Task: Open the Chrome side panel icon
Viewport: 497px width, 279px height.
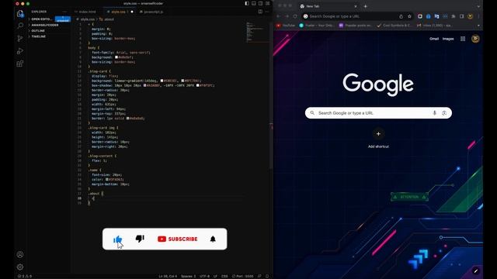Action: click(462, 16)
